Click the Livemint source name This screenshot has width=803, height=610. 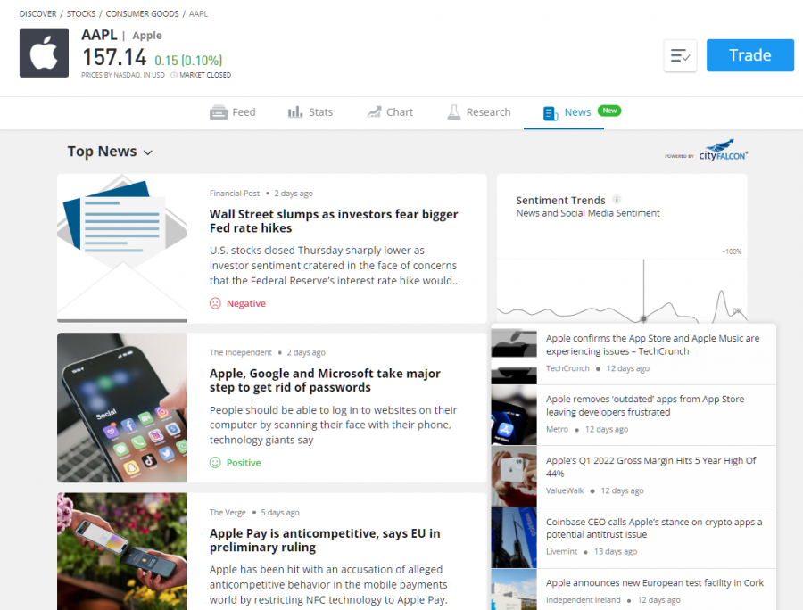coord(561,552)
